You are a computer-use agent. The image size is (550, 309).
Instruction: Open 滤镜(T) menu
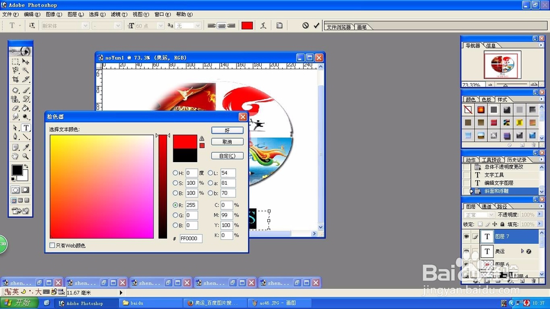(119, 14)
